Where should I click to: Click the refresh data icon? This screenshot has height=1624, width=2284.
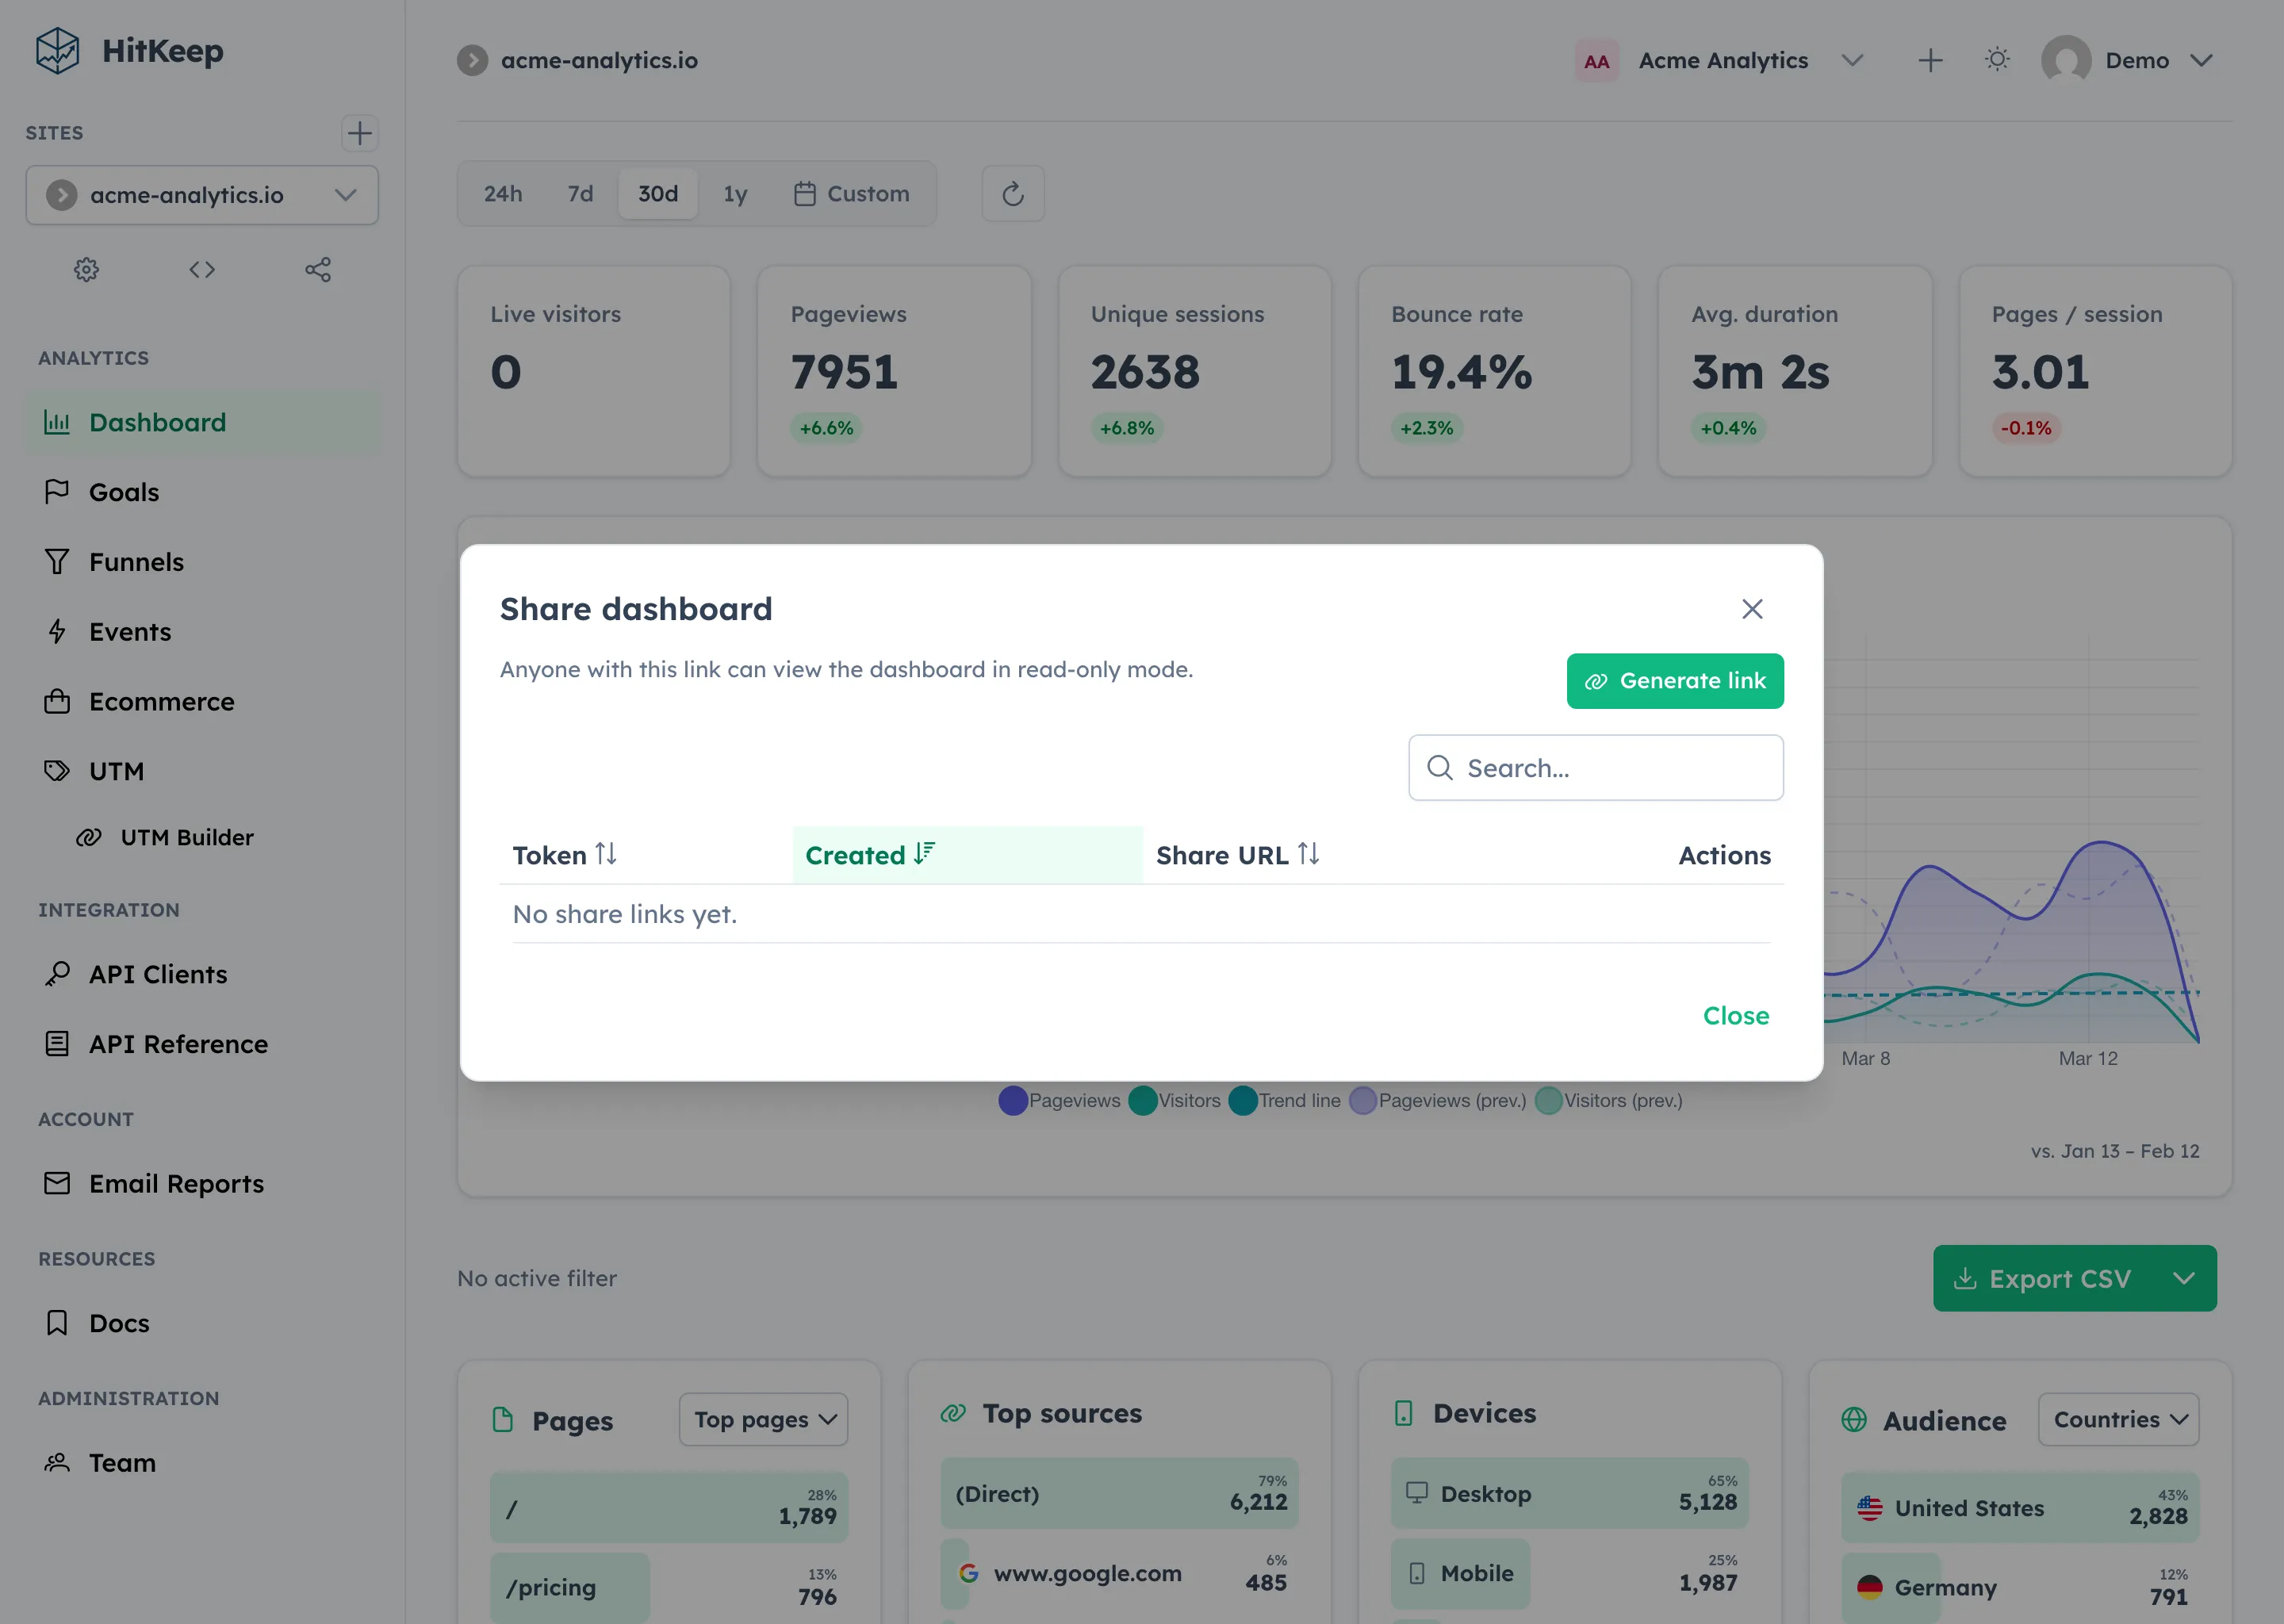tap(1012, 193)
